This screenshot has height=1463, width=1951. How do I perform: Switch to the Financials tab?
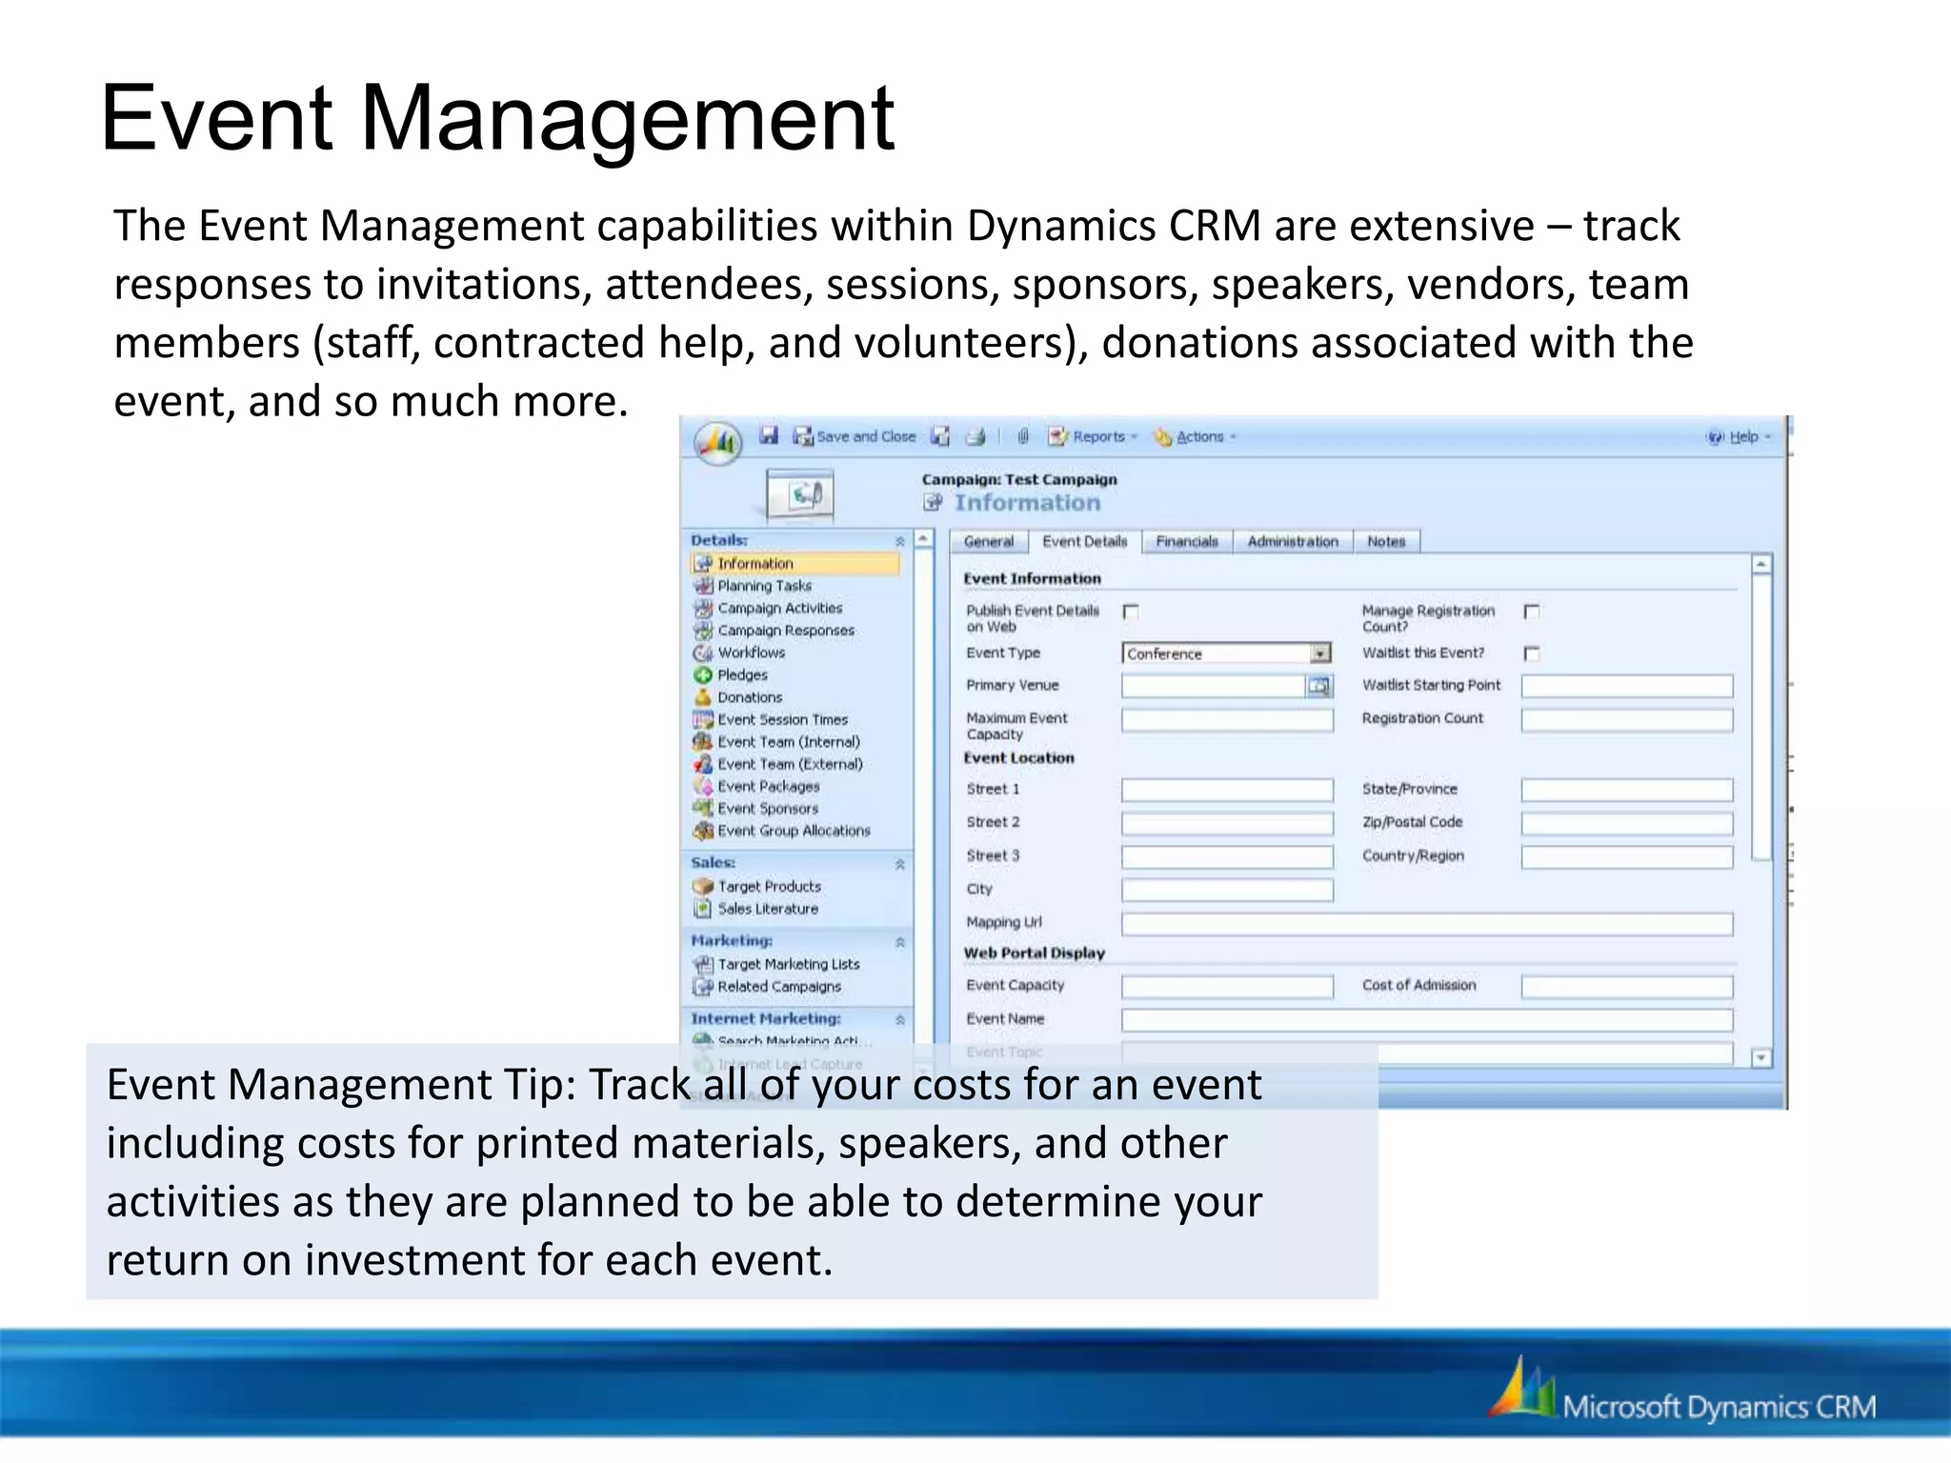click(x=1186, y=542)
